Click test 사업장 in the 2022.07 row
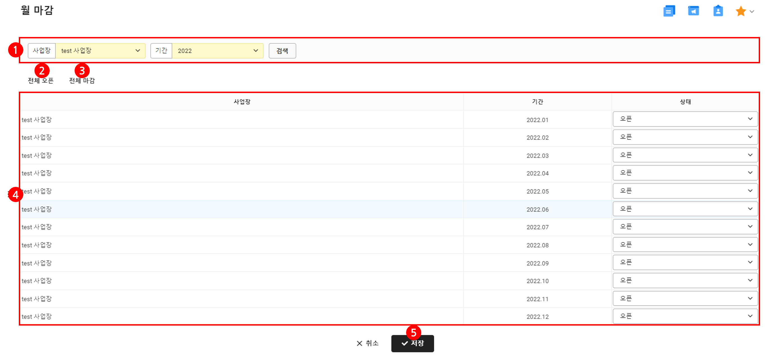 tap(37, 227)
